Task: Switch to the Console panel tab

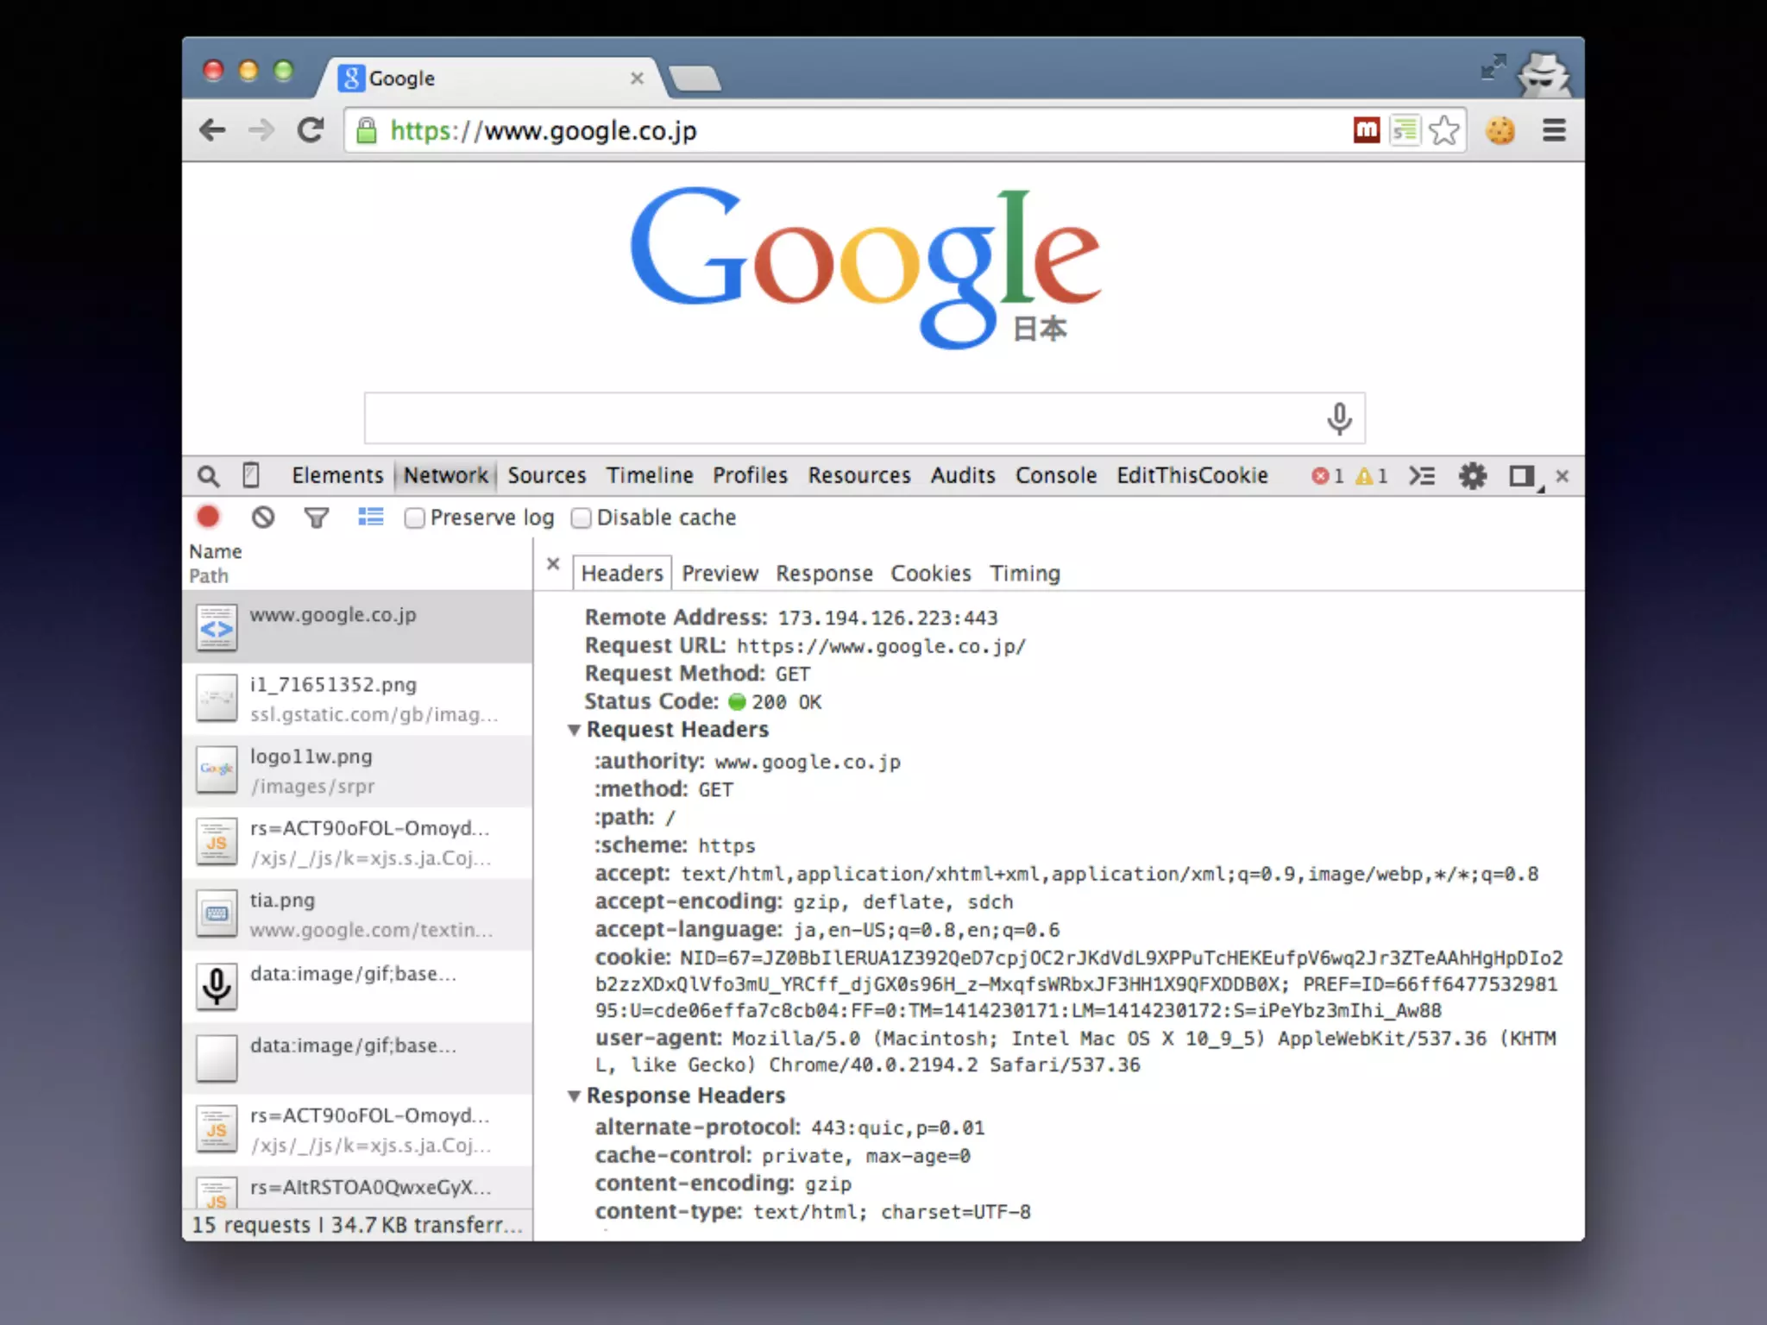Action: pyautogui.click(x=1055, y=475)
